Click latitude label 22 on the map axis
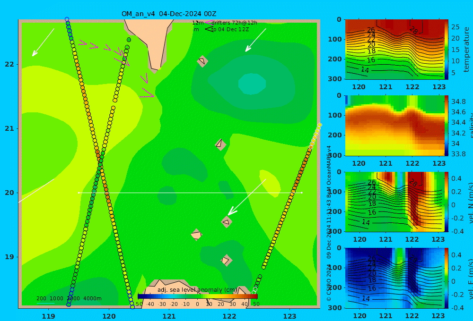 pyautogui.click(x=9, y=65)
